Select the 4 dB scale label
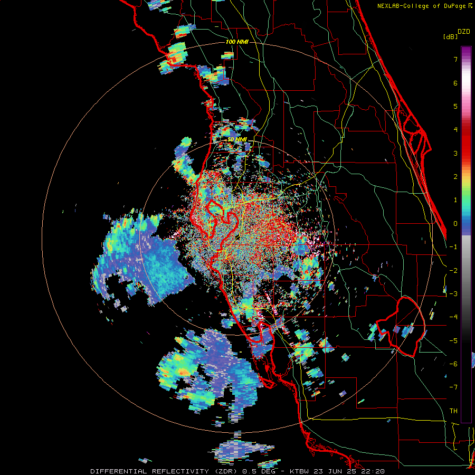This screenshot has height=475, width=475. [x=455, y=130]
